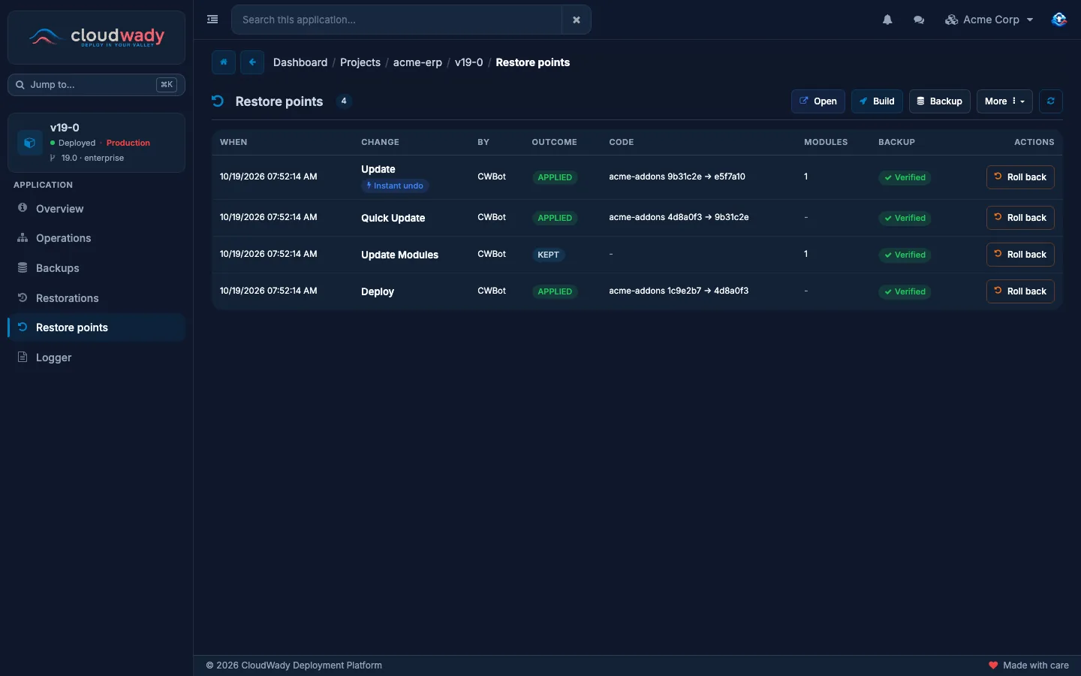Open the notifications bell

[887, 20]
